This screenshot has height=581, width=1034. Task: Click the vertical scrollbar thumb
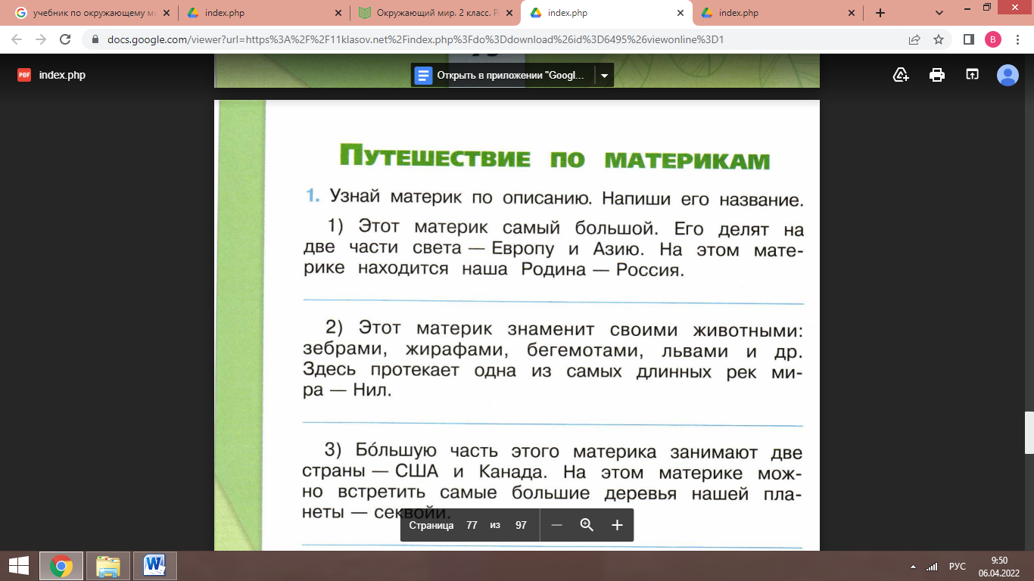click(x=1029, y=432)
